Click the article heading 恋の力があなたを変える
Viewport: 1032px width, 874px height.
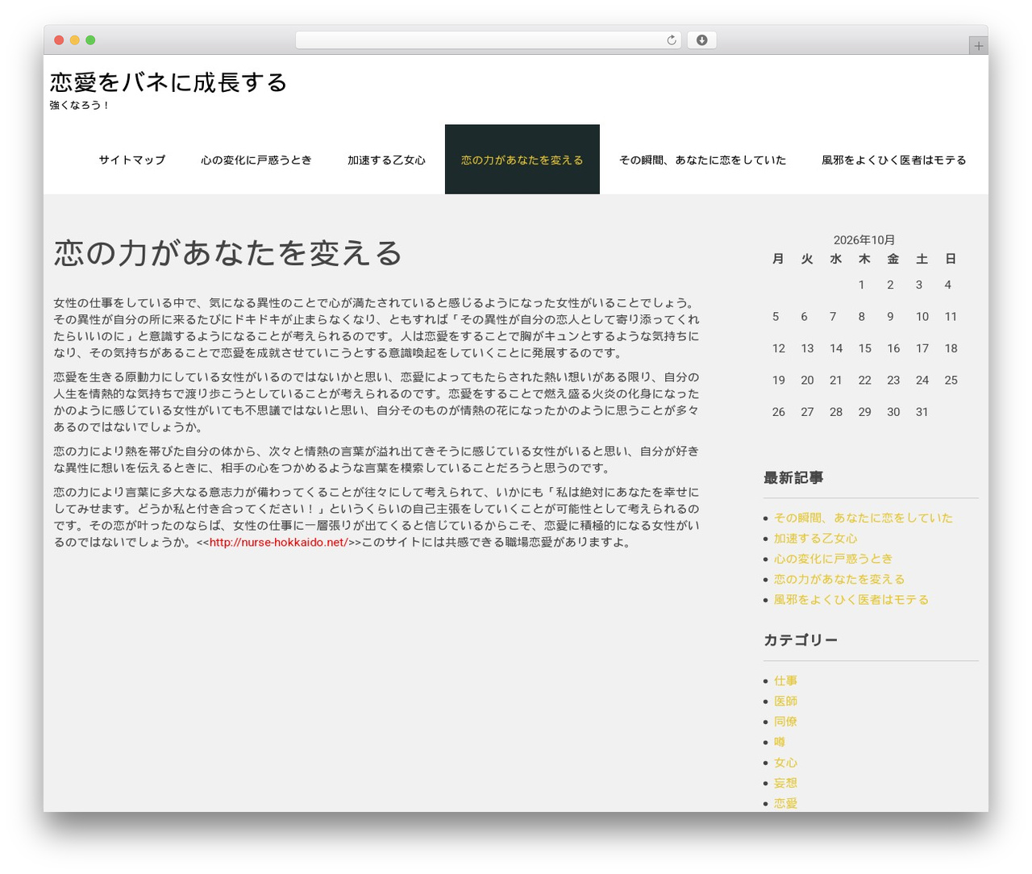[228, 252]
